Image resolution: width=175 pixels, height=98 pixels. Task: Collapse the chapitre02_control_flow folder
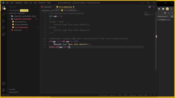[22, 19]
